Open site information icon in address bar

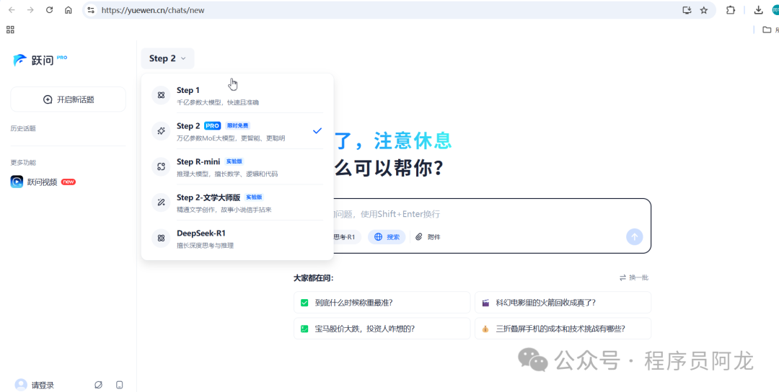[90, 10]
